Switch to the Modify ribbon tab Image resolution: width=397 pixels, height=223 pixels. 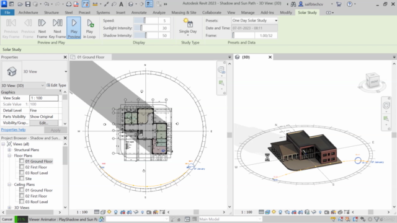click(x=286, y=12)
